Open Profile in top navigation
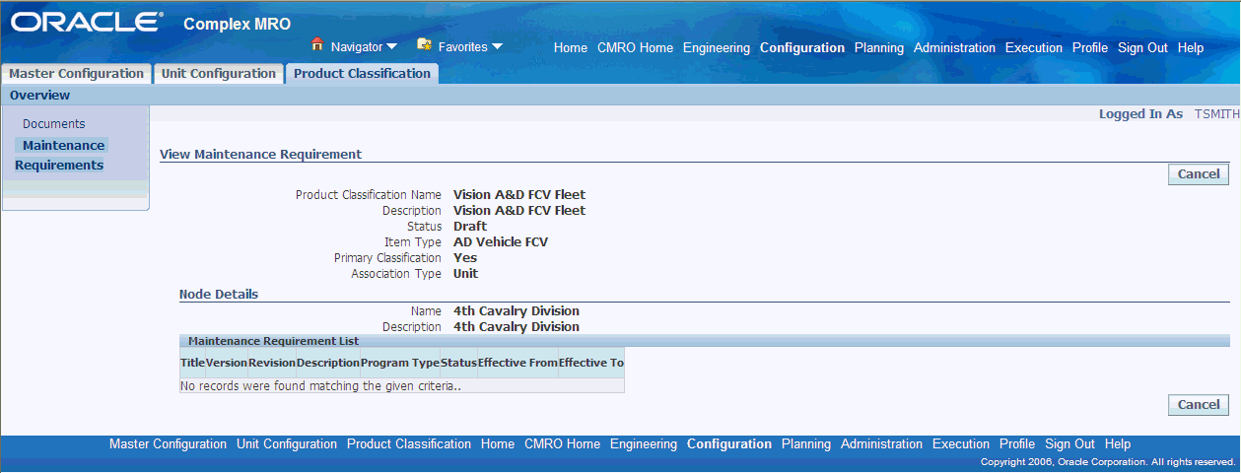1241x473 pixels. (x=1090, y=48)
